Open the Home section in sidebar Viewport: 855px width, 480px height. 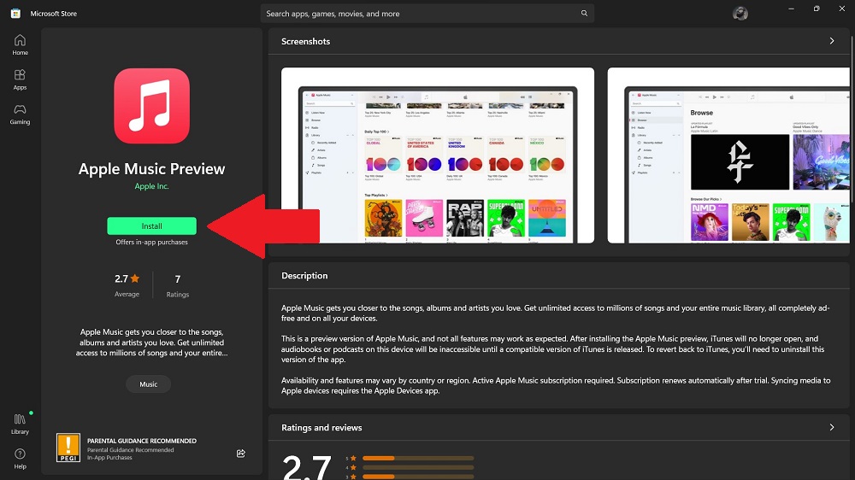click(x=20, y=44)
